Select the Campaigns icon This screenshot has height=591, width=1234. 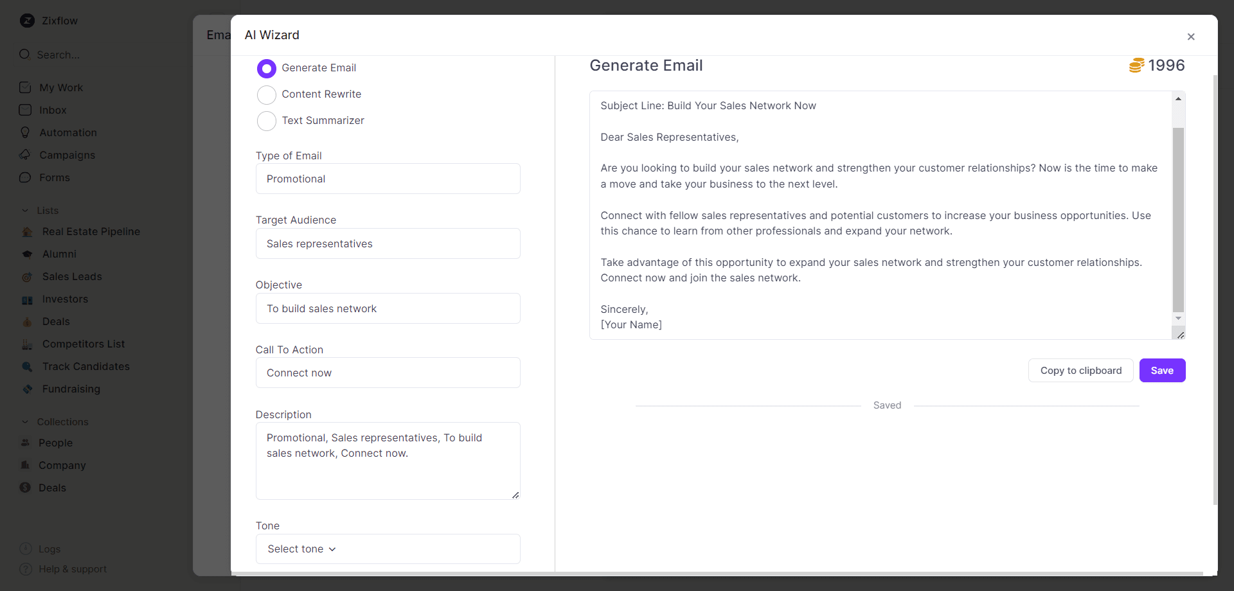pos(25,155)
